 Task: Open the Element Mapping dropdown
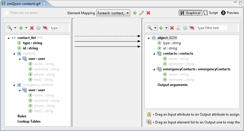(128, 13)
